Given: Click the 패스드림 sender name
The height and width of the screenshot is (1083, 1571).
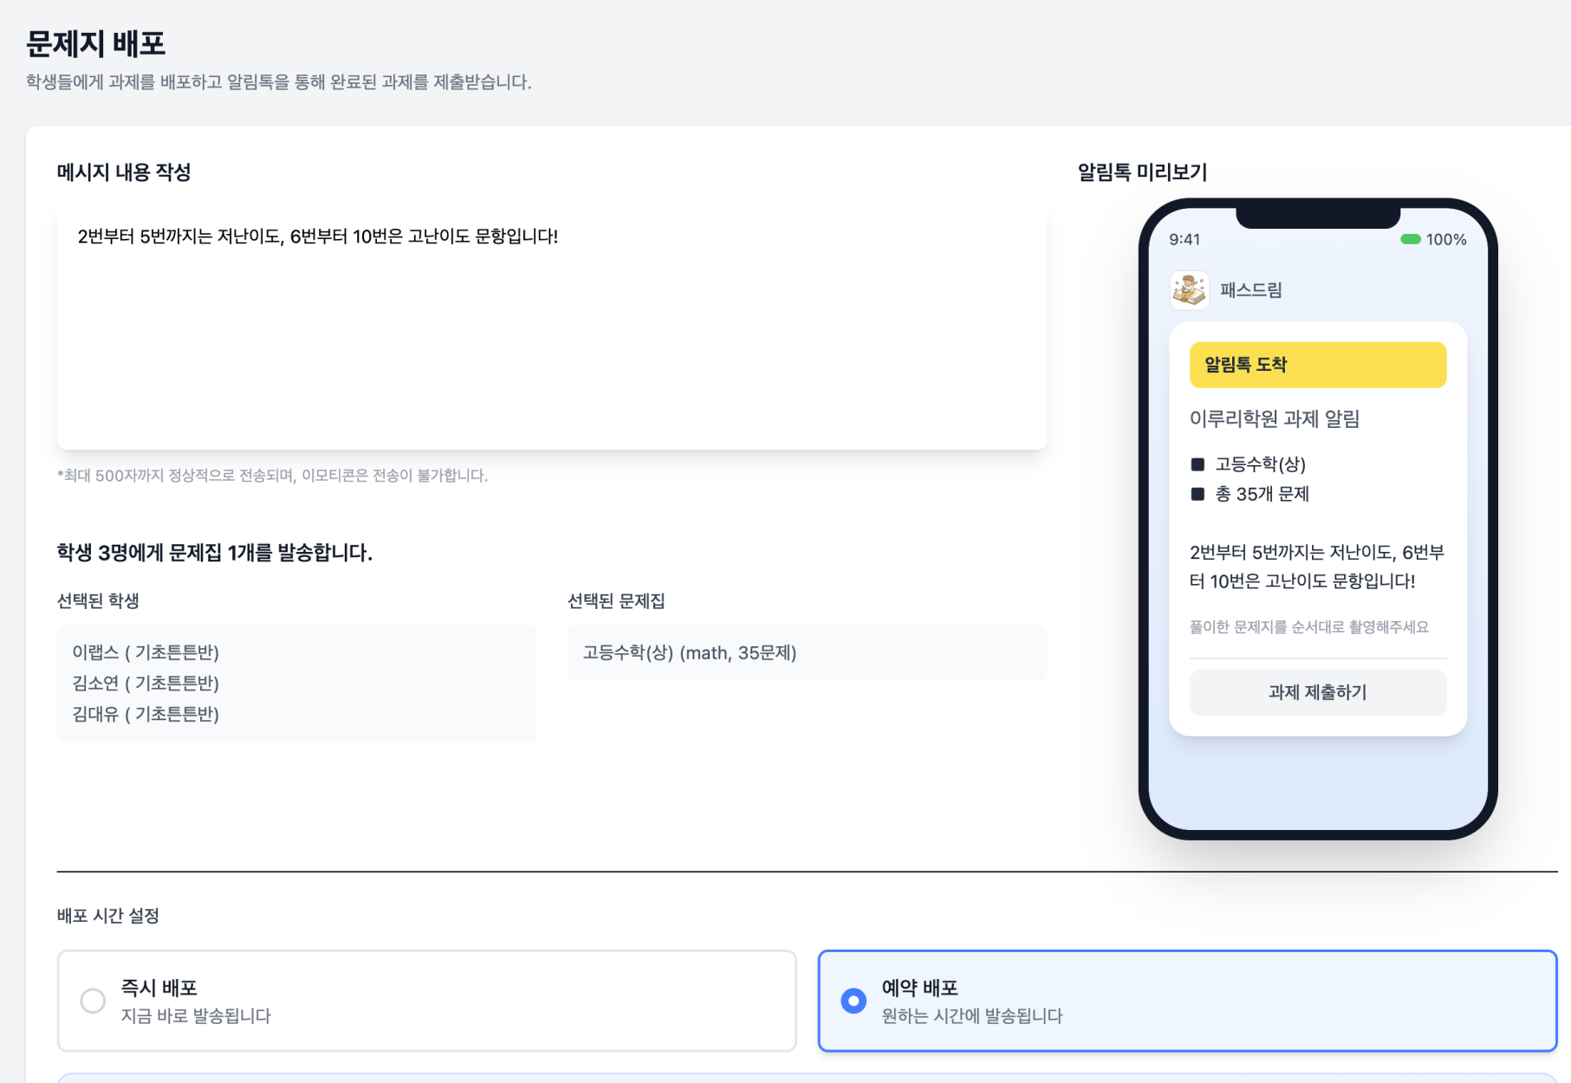Looking at the screenshot, I should (1250, 290).
